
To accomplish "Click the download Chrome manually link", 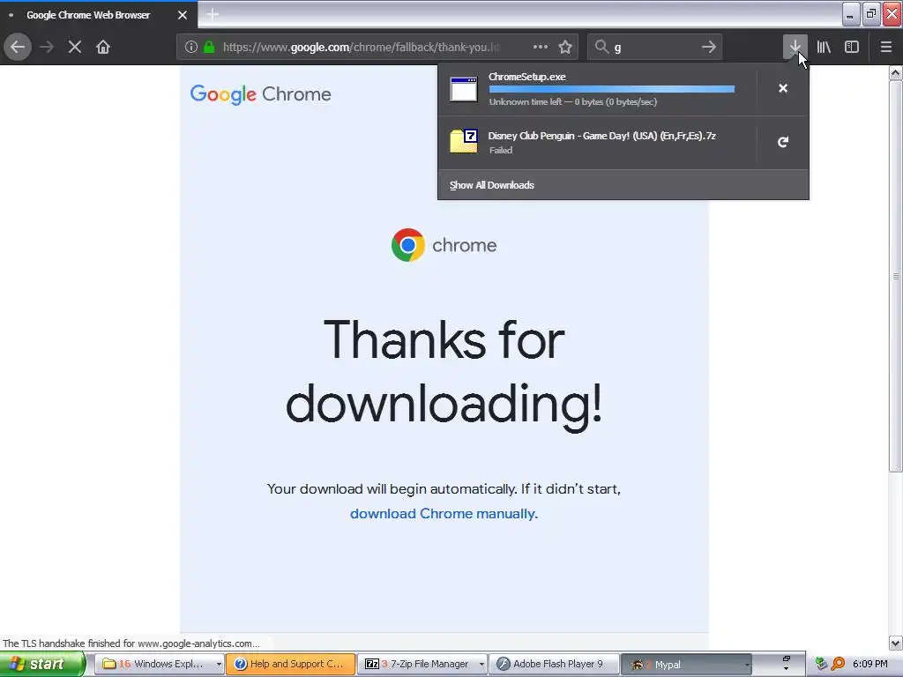I will point(444,514).
